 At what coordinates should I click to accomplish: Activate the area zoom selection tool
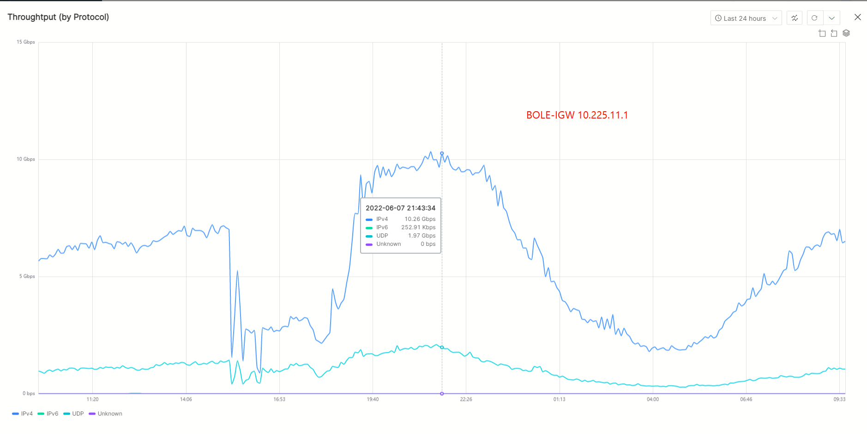tap(822, 33)
